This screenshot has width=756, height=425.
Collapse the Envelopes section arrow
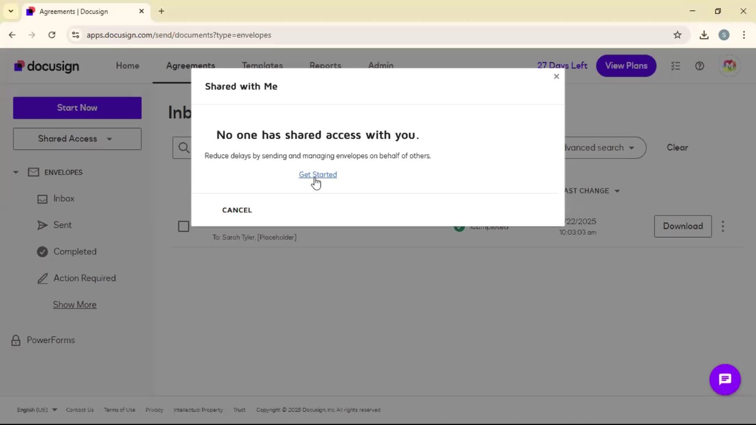[x=16, y=172]
